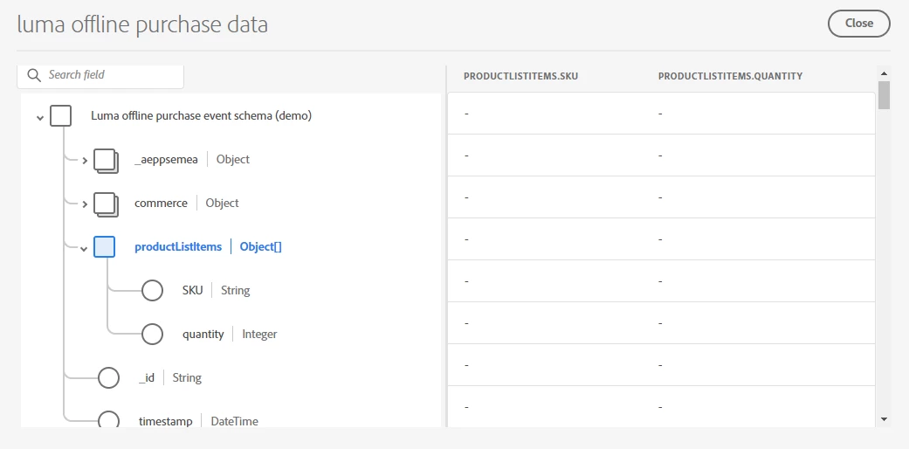
Task: Click the PRODUCTLISTITEMS.SKU column header
Action: (520, 76)
